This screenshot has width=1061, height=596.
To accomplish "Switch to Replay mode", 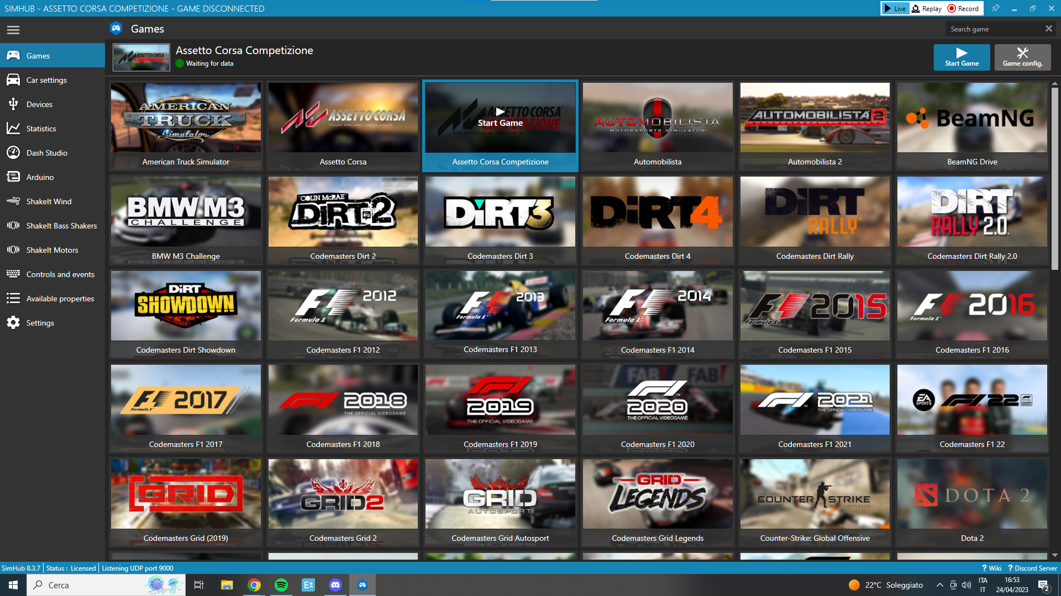I will 927,8.
